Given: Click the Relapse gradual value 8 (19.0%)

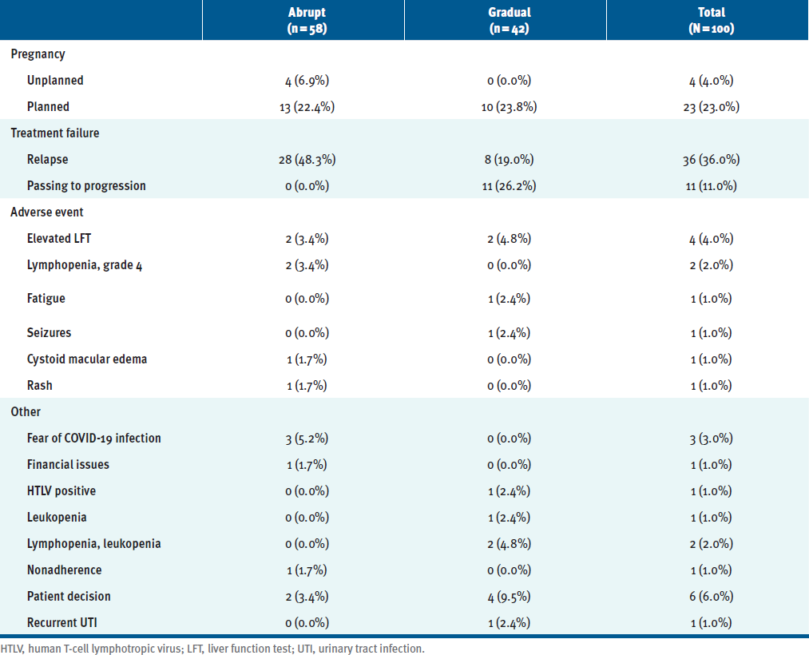Looking at the screenshot, I should tap(510, 160).
